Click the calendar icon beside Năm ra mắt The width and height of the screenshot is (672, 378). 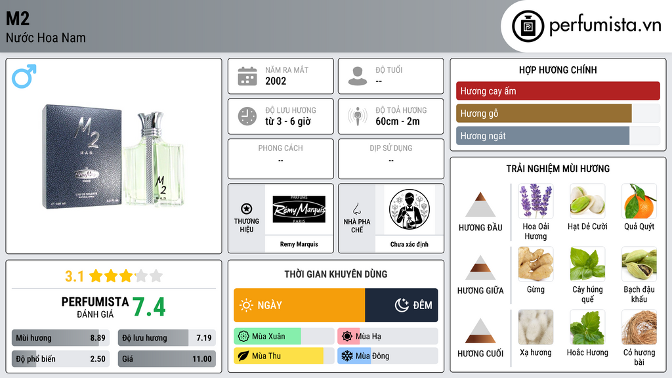coord(247,76)
